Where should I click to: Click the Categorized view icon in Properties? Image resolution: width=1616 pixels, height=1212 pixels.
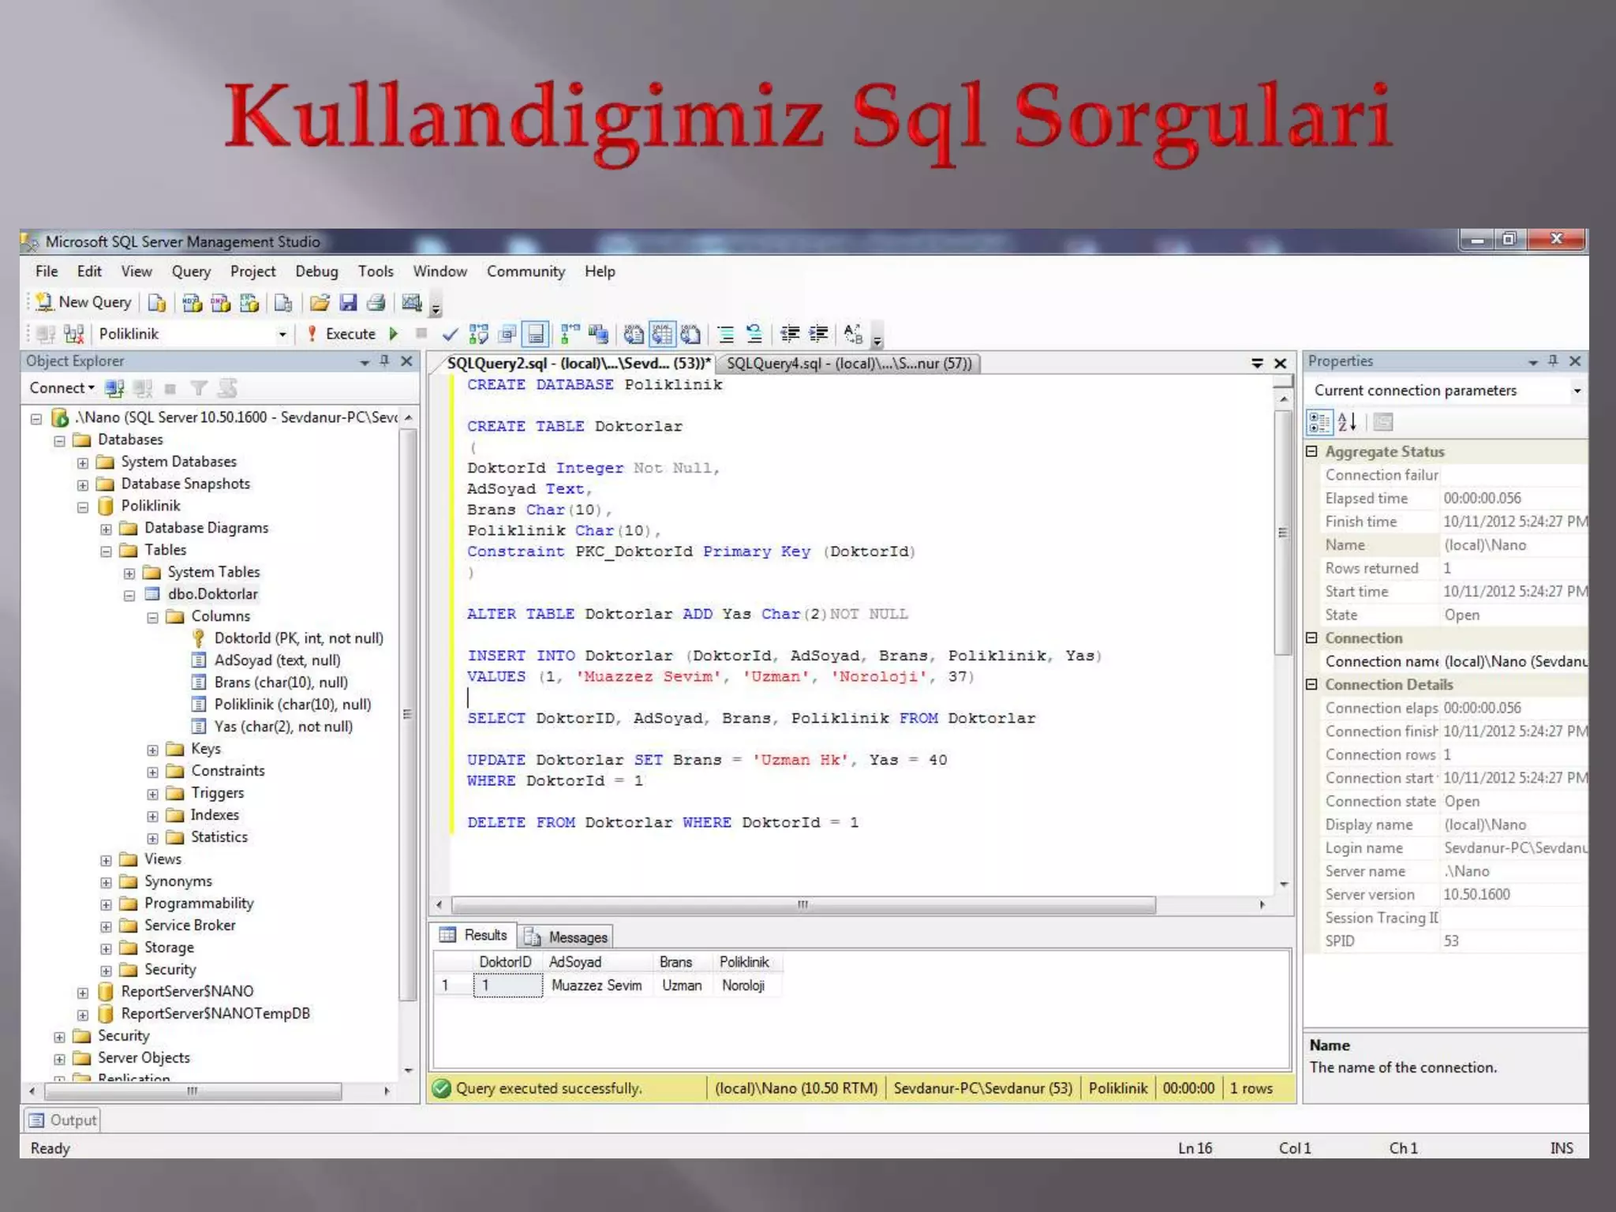coord(1319,422)
